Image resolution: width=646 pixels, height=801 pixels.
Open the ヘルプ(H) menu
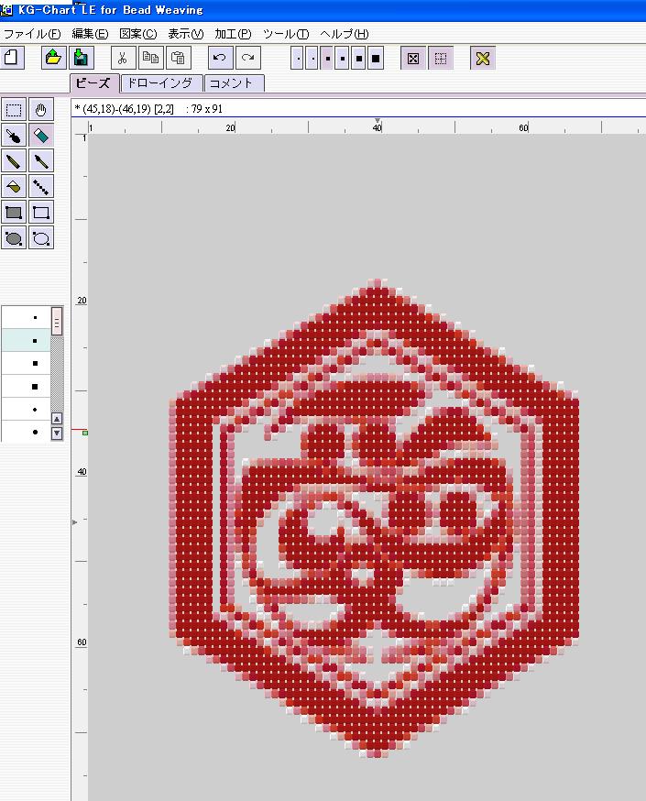click(x=344, y=34)
